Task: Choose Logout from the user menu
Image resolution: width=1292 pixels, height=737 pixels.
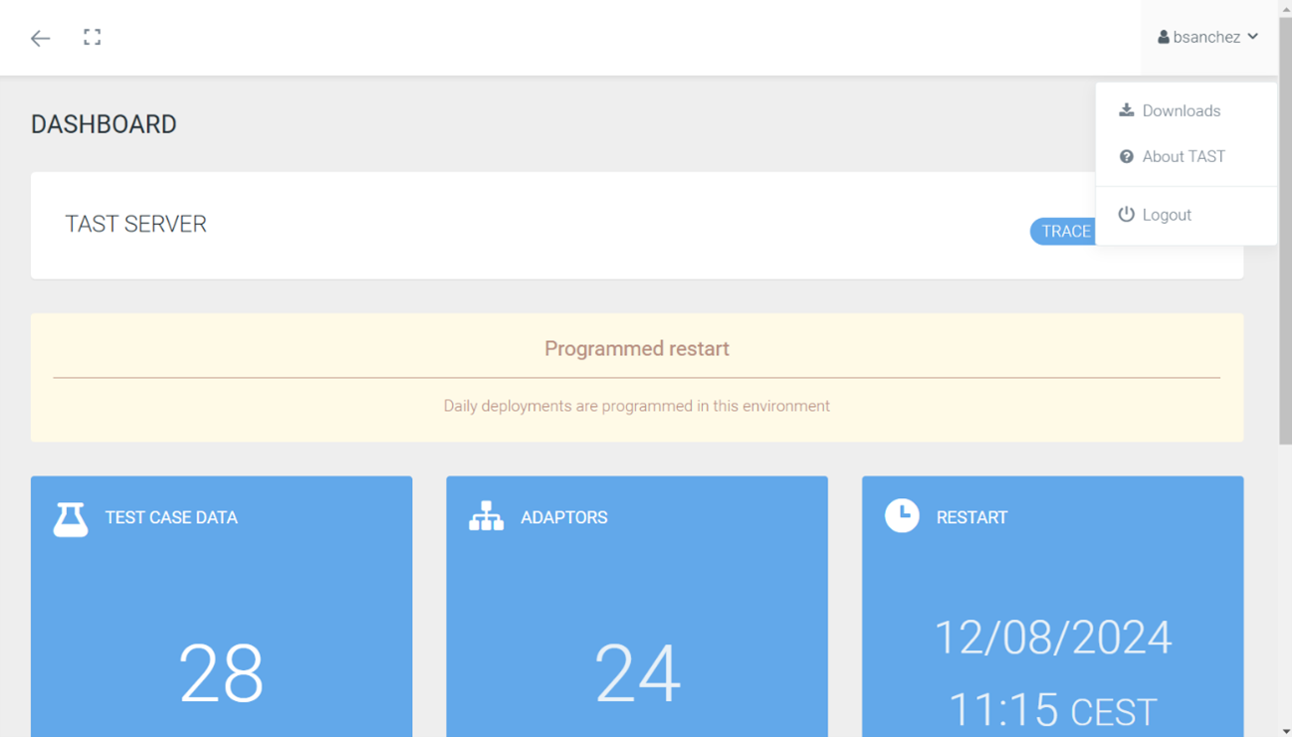Action: [1167, 215]
